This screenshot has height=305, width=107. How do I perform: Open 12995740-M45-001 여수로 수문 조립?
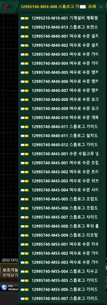click(x=62, y=163)
